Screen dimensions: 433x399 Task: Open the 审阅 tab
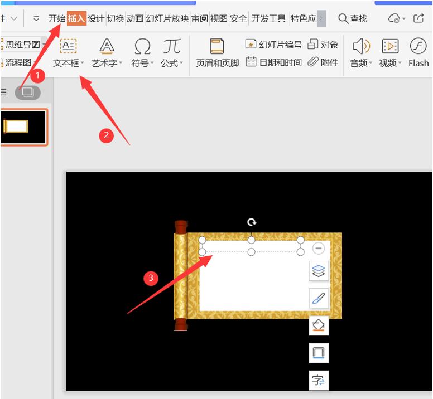(x=200, y=18)
